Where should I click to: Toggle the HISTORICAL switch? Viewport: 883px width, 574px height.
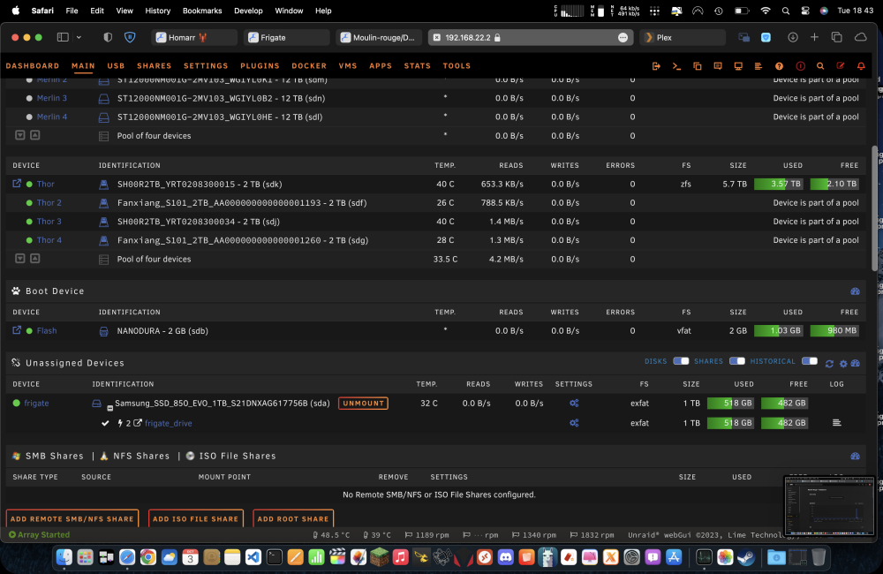point(809,361)
